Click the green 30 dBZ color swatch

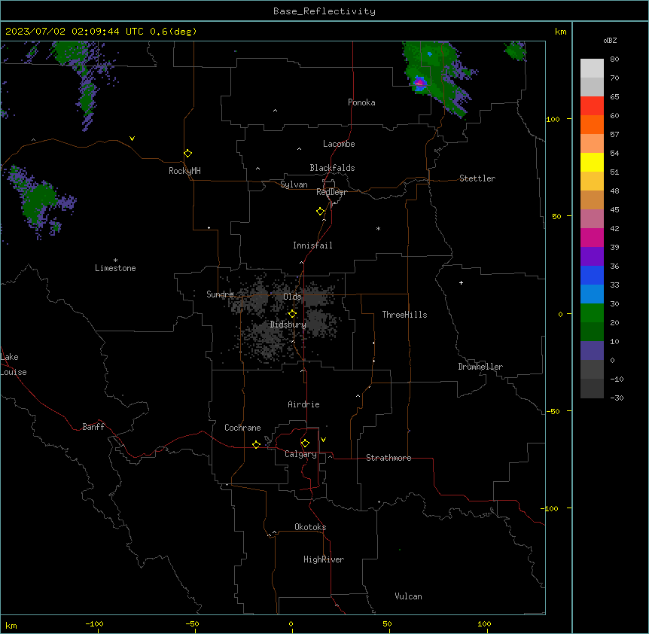pyautogui.click(x=592, y=313)
